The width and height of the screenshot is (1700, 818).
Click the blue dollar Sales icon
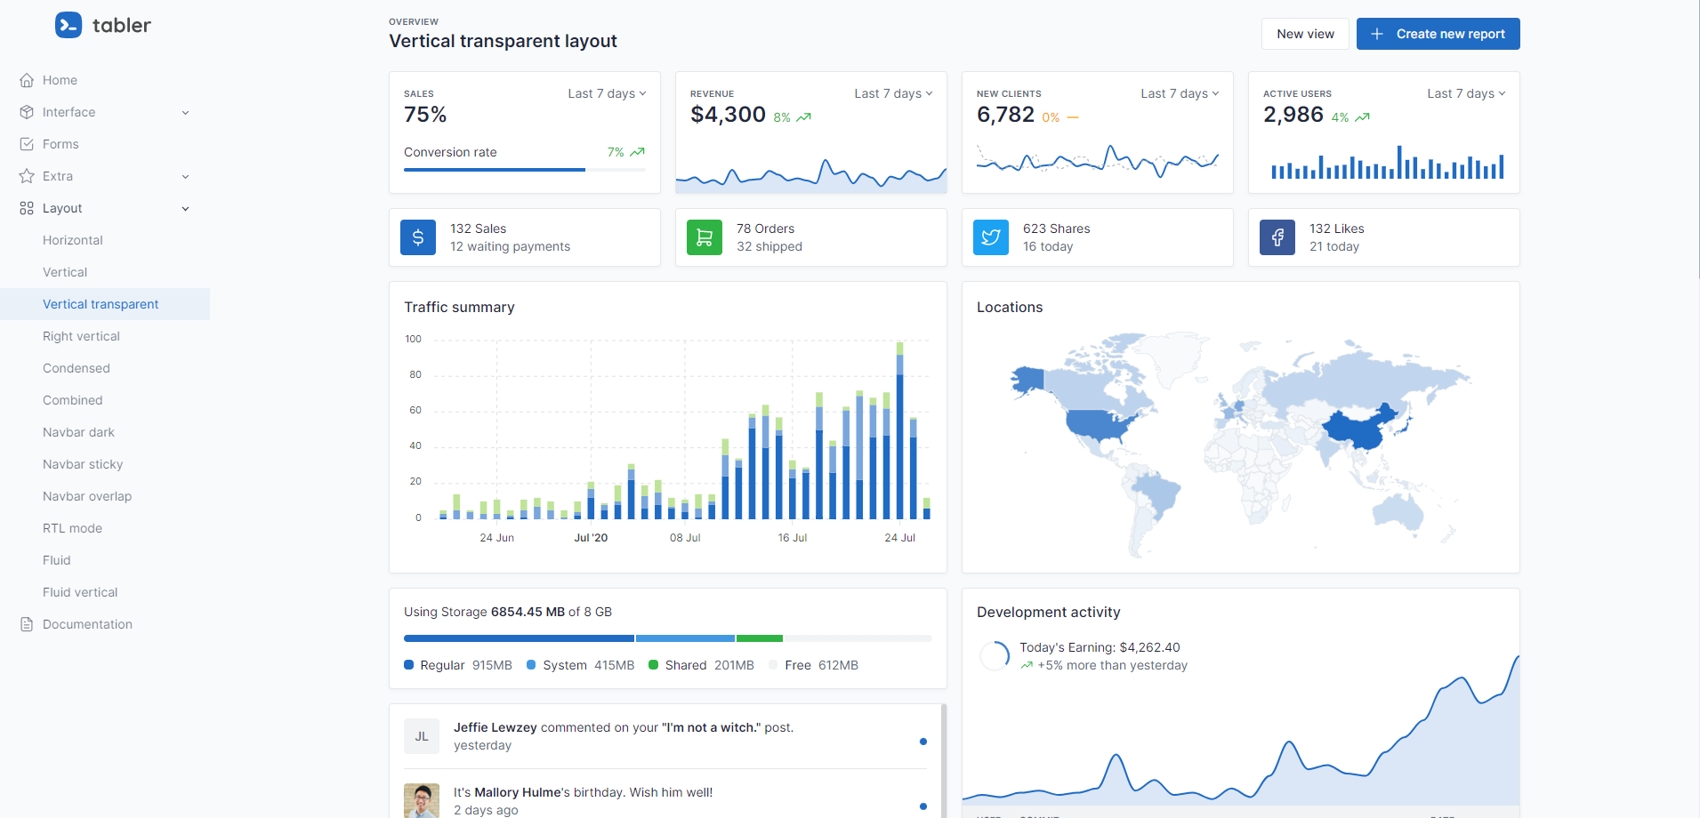click(x=418, y=237)
